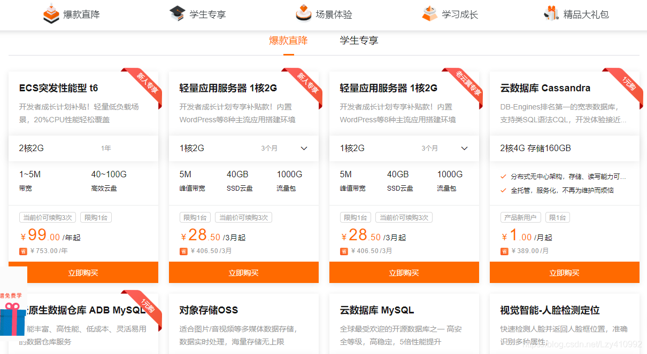Click the 1~5M 带宽 spec

[x=30, y=181]
